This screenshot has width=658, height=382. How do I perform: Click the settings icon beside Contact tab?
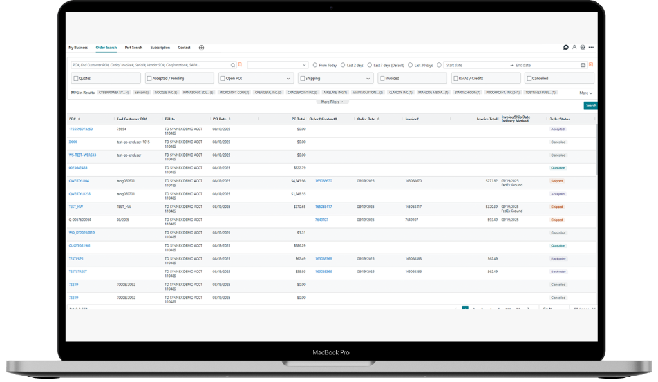pyautogui.click(x=202, y=48)
